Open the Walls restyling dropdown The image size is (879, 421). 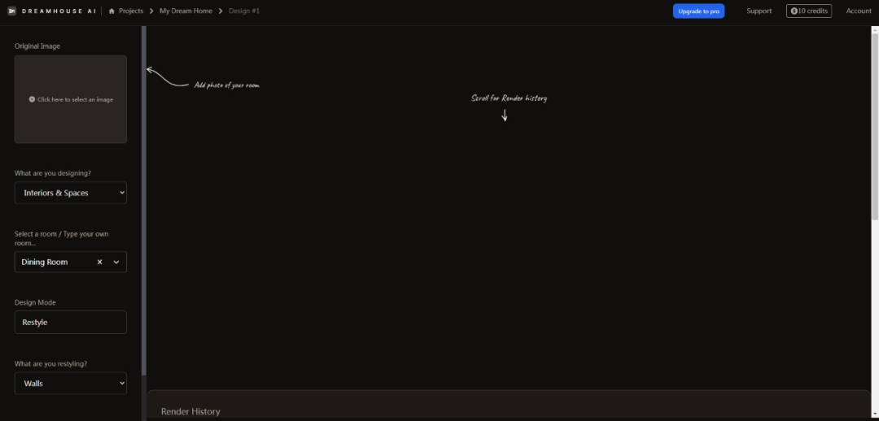[71, 383]
